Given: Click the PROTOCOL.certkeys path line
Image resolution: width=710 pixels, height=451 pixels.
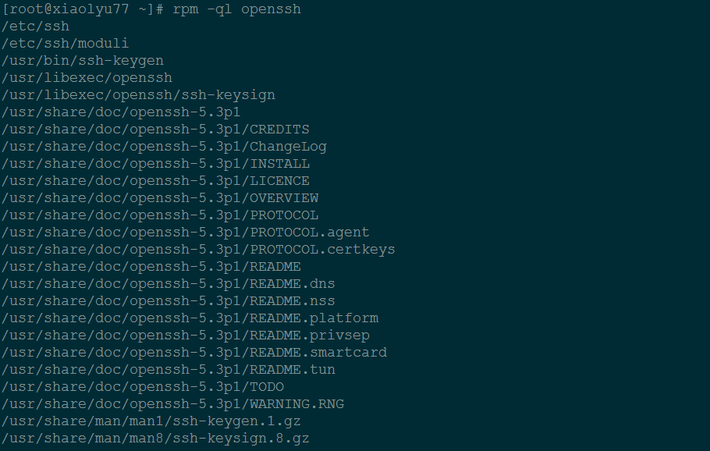Looking at the screenshot, I should coord(198,250).
